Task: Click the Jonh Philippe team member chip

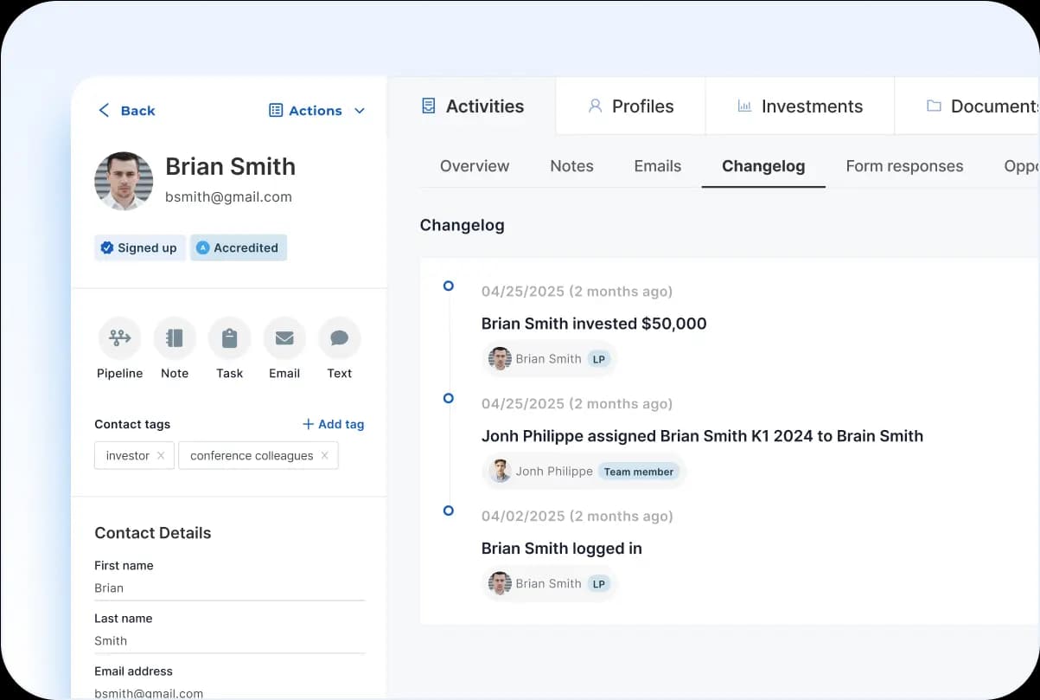Action: (x=584, y=472)
